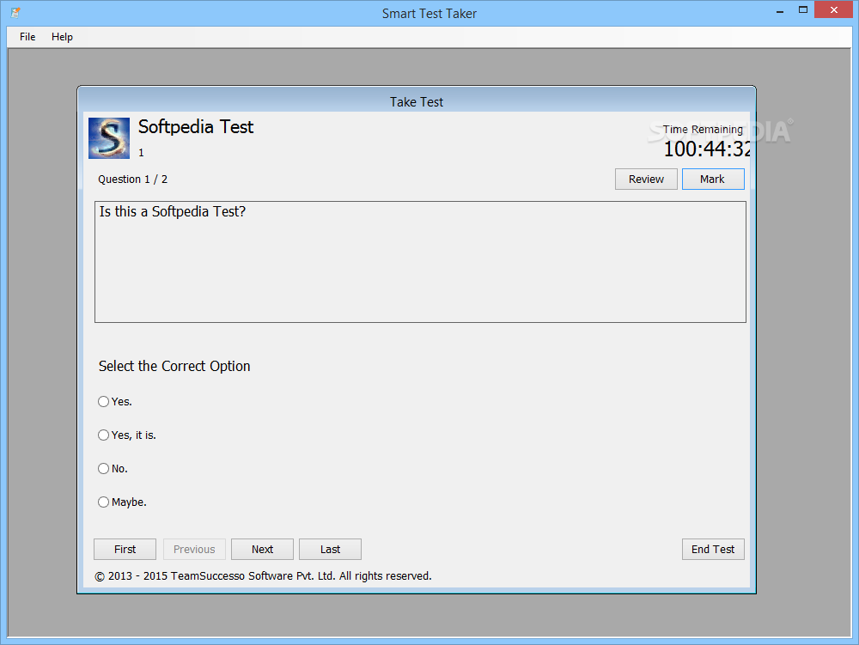The image size is (859, 645).
Task: Close the Smart Test Taker window
Action: [x=834, y=9]
